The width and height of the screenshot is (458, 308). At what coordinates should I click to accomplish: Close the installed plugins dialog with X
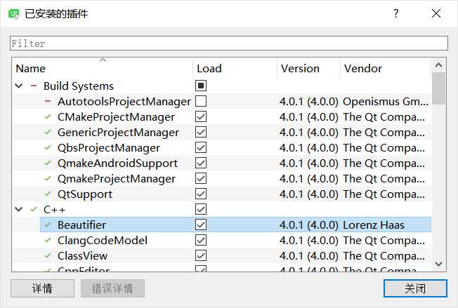tap(436, 13)
